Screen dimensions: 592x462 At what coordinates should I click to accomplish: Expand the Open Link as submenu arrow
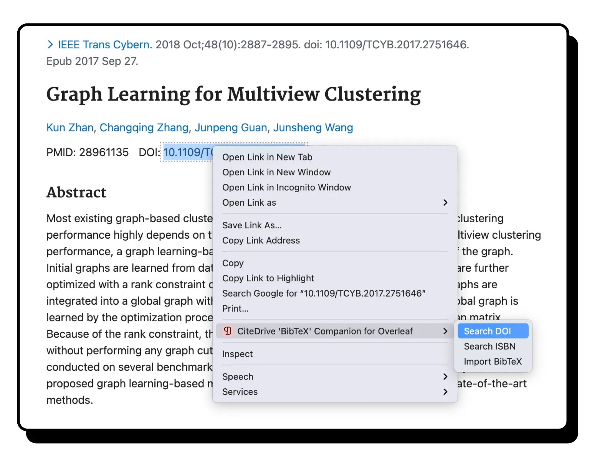click(x=445, y=203)
